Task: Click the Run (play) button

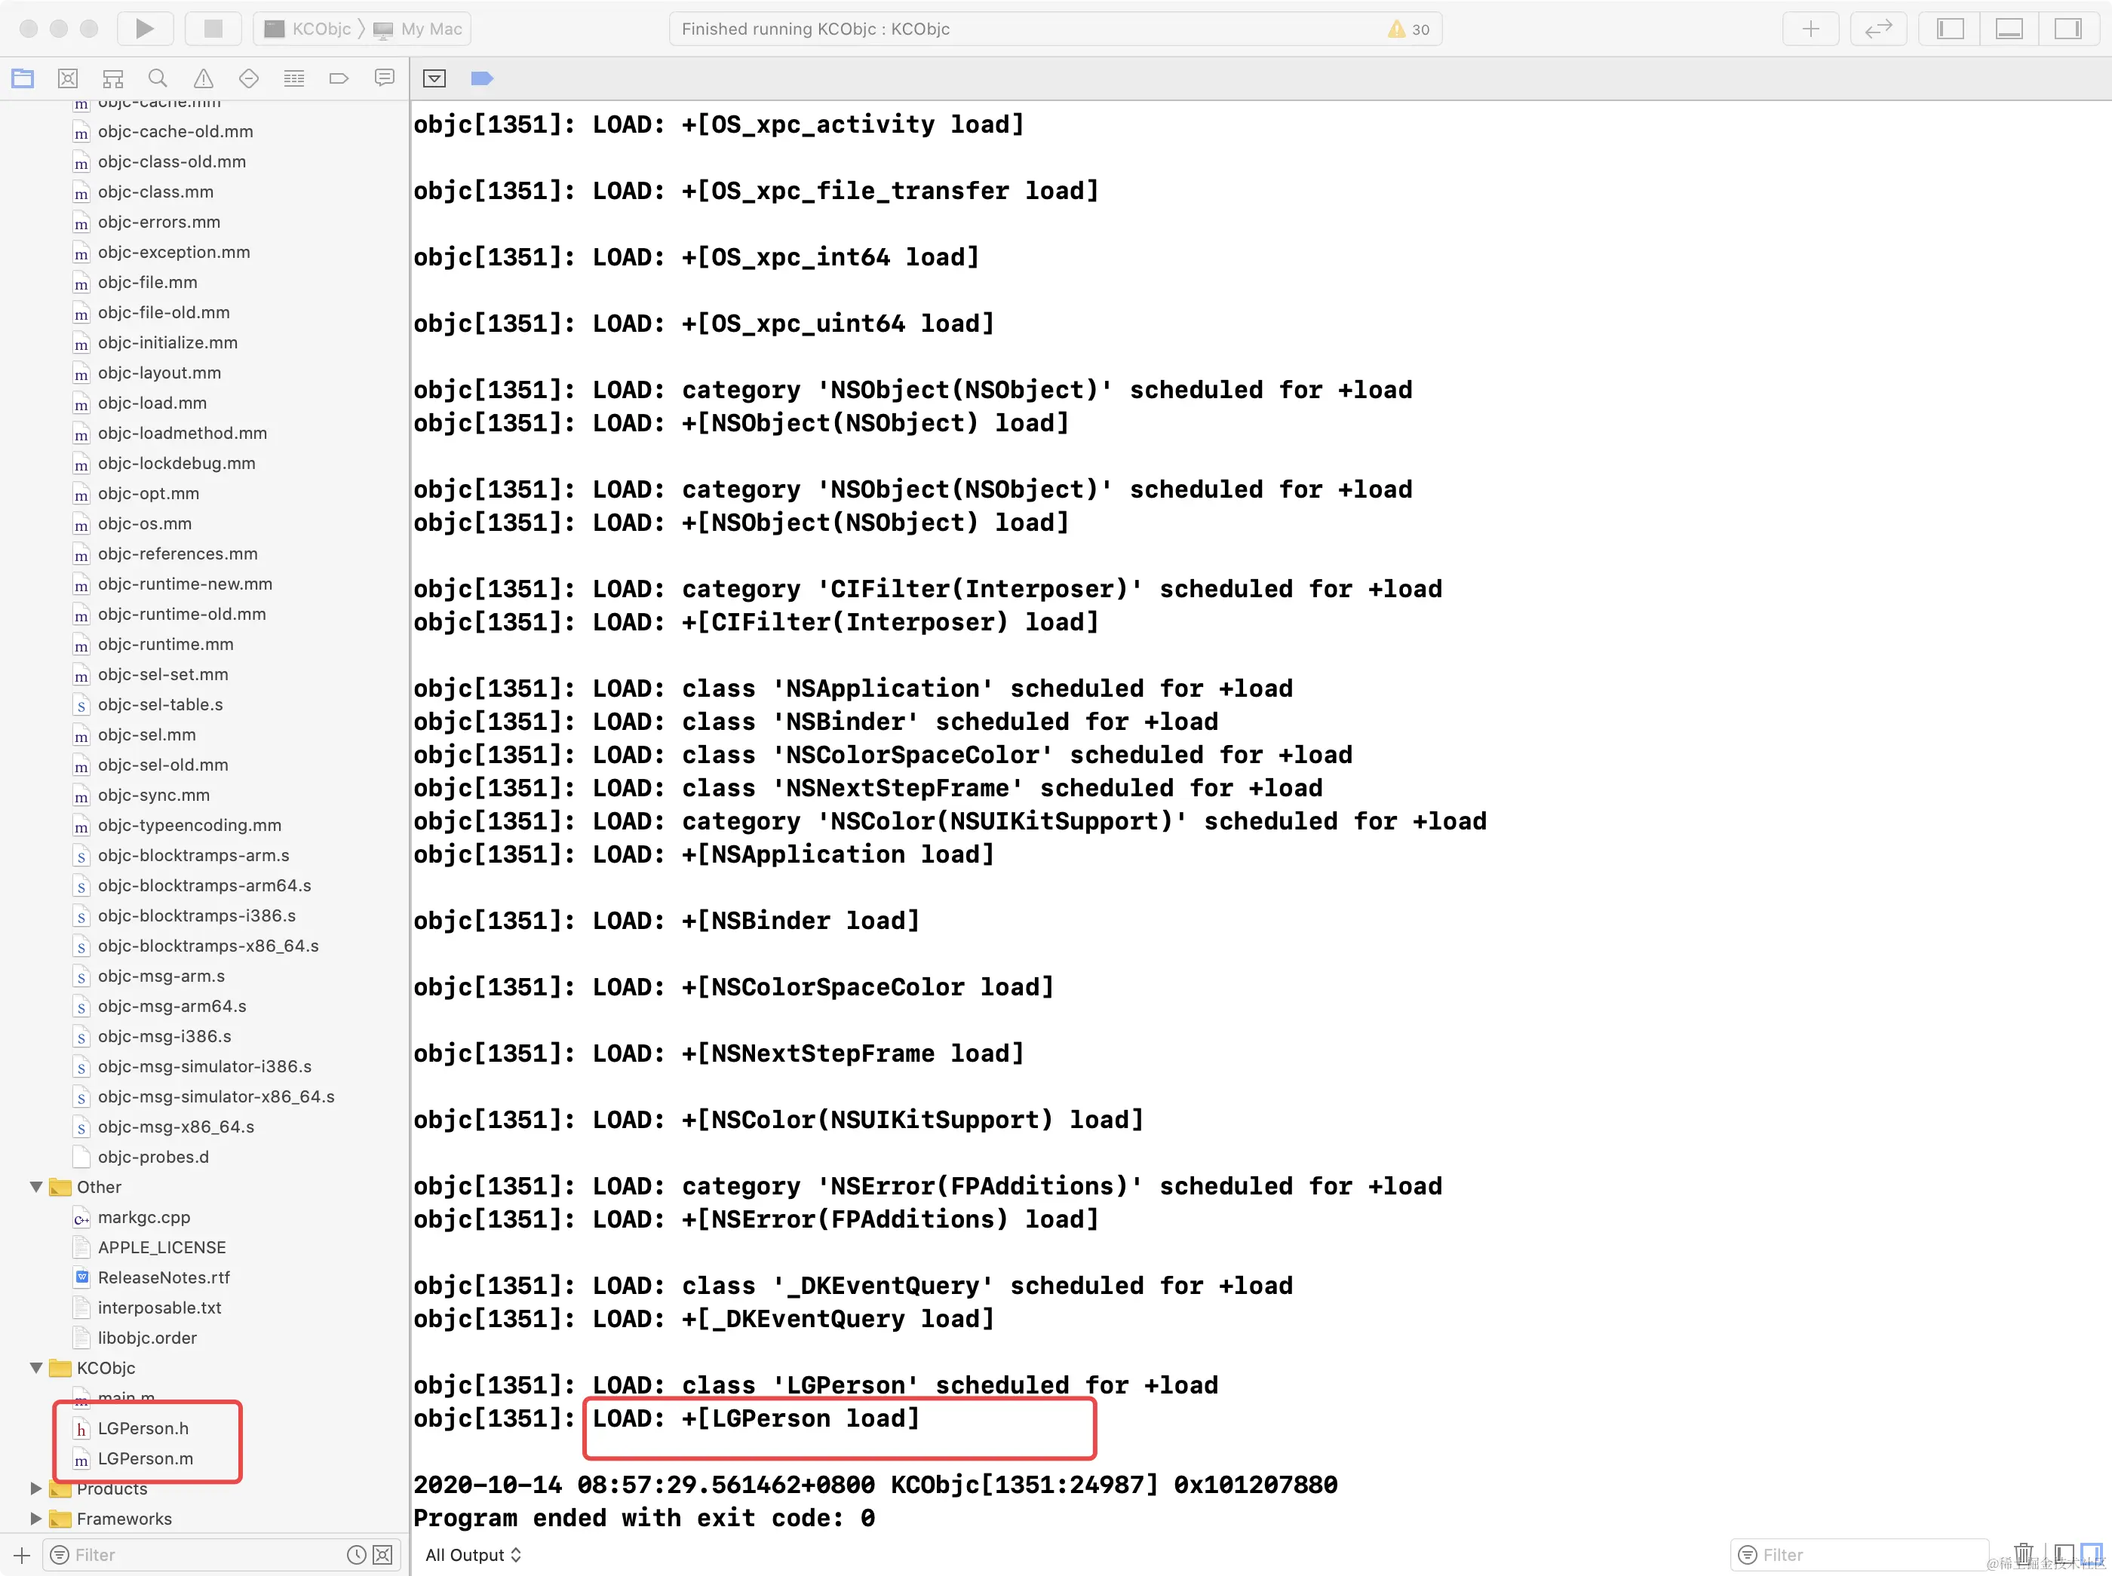Action: pos(144,29)
